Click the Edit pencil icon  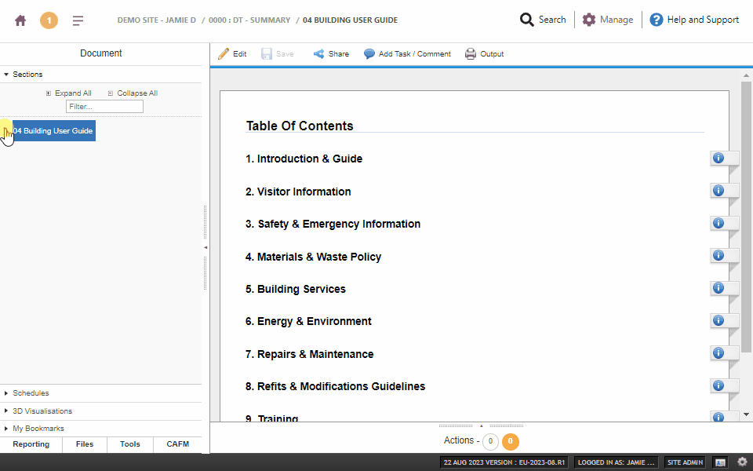[x=224, y=54]
